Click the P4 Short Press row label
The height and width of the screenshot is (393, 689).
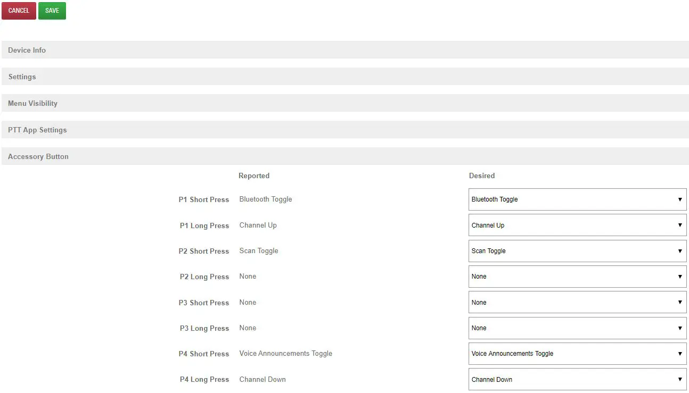[204, 354]
